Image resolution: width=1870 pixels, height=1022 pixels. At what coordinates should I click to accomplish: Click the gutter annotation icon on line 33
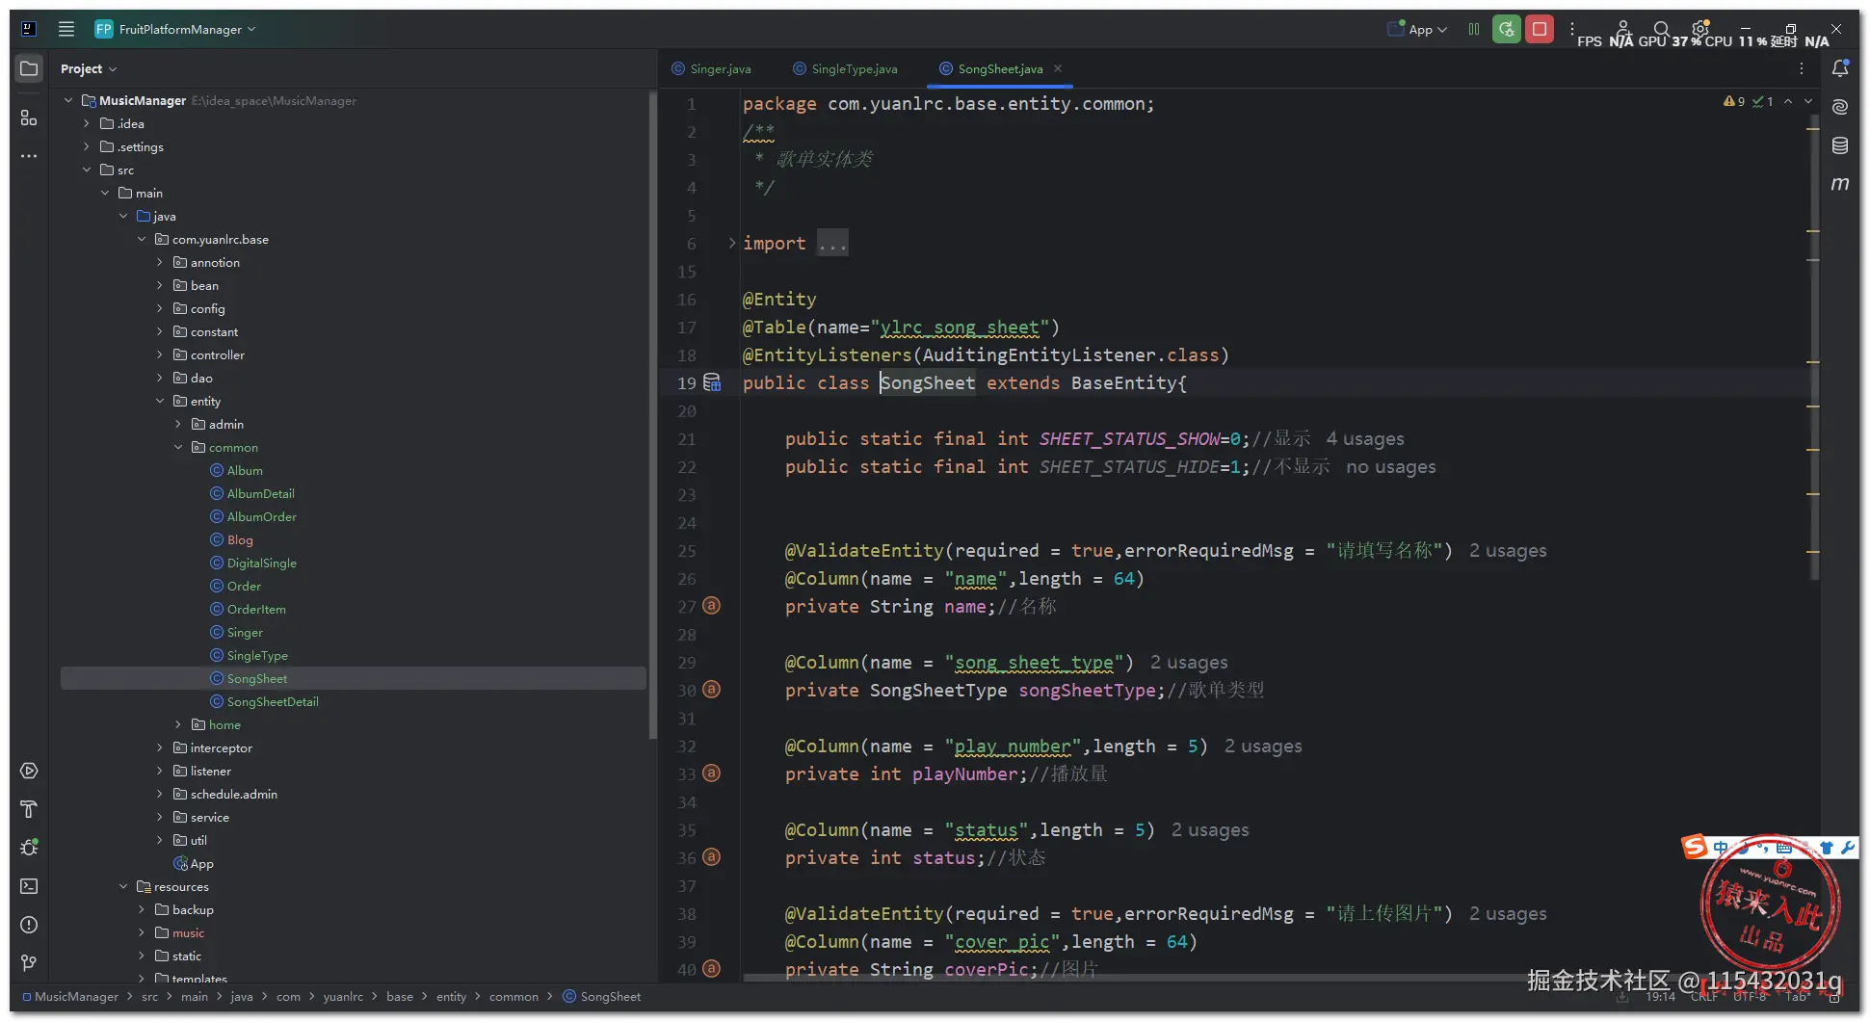(x=711, y=773)
